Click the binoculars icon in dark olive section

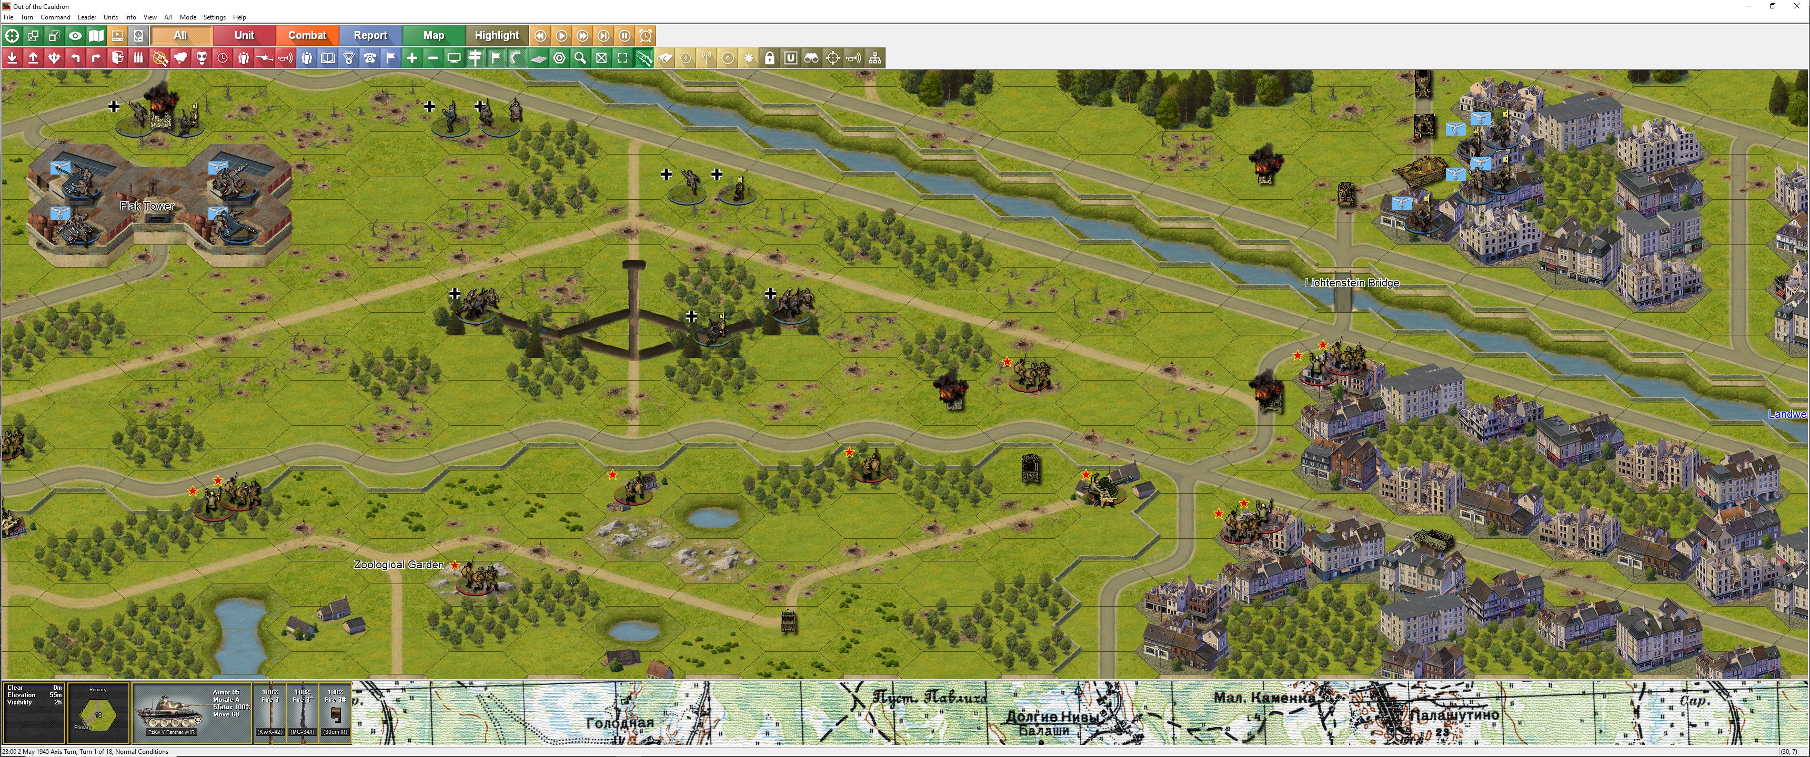tap(811, 58)
